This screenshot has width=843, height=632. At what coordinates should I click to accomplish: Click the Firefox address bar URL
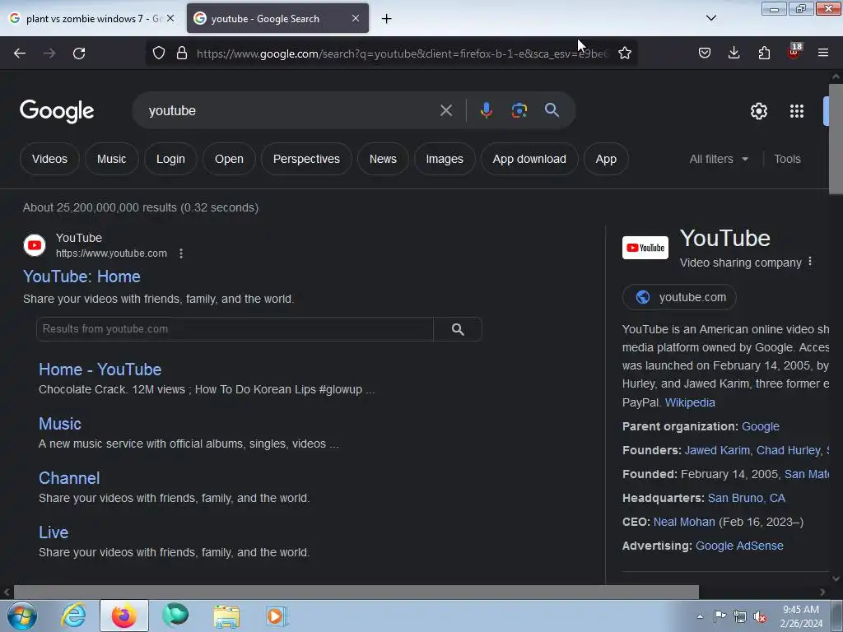402,53
